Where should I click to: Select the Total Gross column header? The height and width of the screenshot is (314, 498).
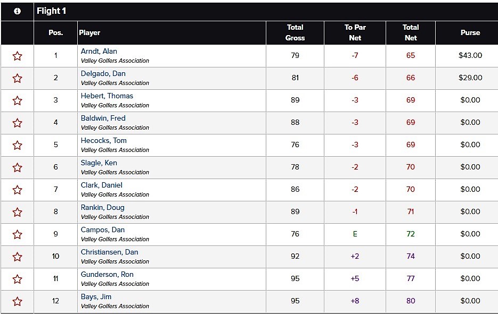295,32
